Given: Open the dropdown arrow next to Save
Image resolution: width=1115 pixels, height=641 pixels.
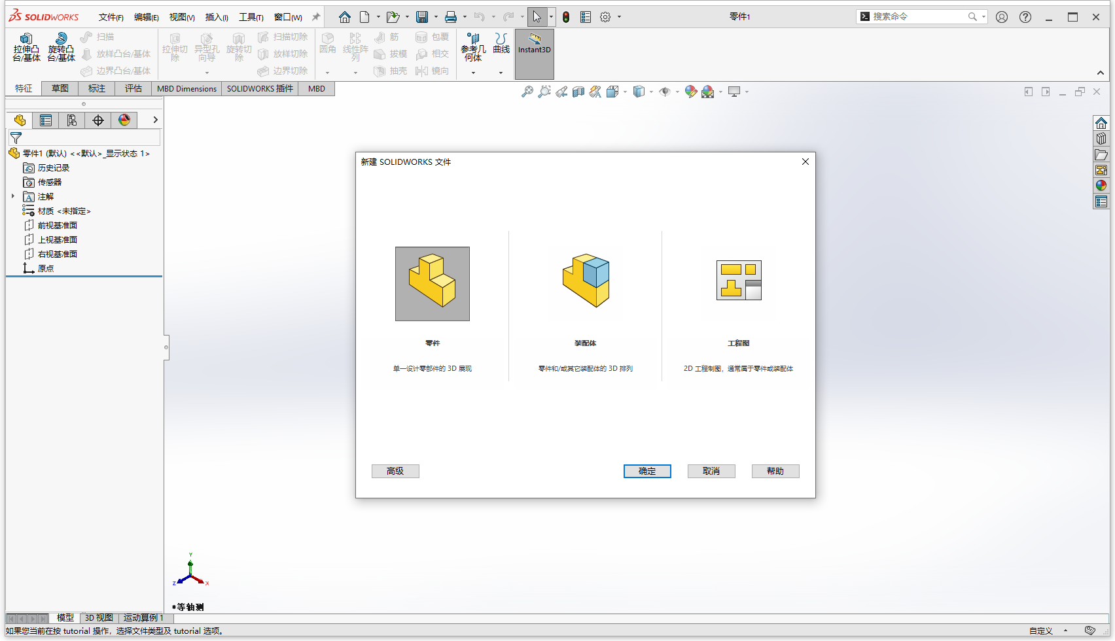Looking at the screenshot, I should [436, 17].
